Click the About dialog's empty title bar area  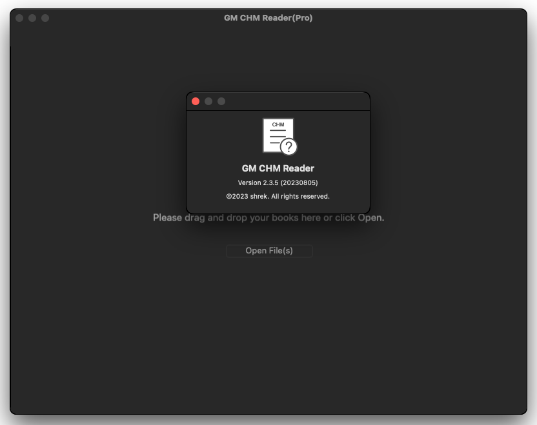(x=297, y=101)
